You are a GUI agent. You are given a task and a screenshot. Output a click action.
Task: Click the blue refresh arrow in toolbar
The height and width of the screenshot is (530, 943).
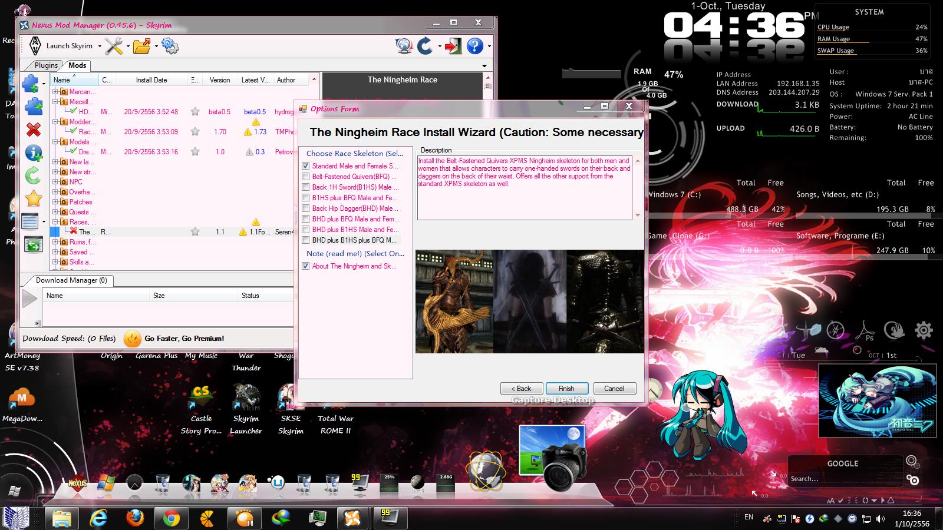pos(425,46)
